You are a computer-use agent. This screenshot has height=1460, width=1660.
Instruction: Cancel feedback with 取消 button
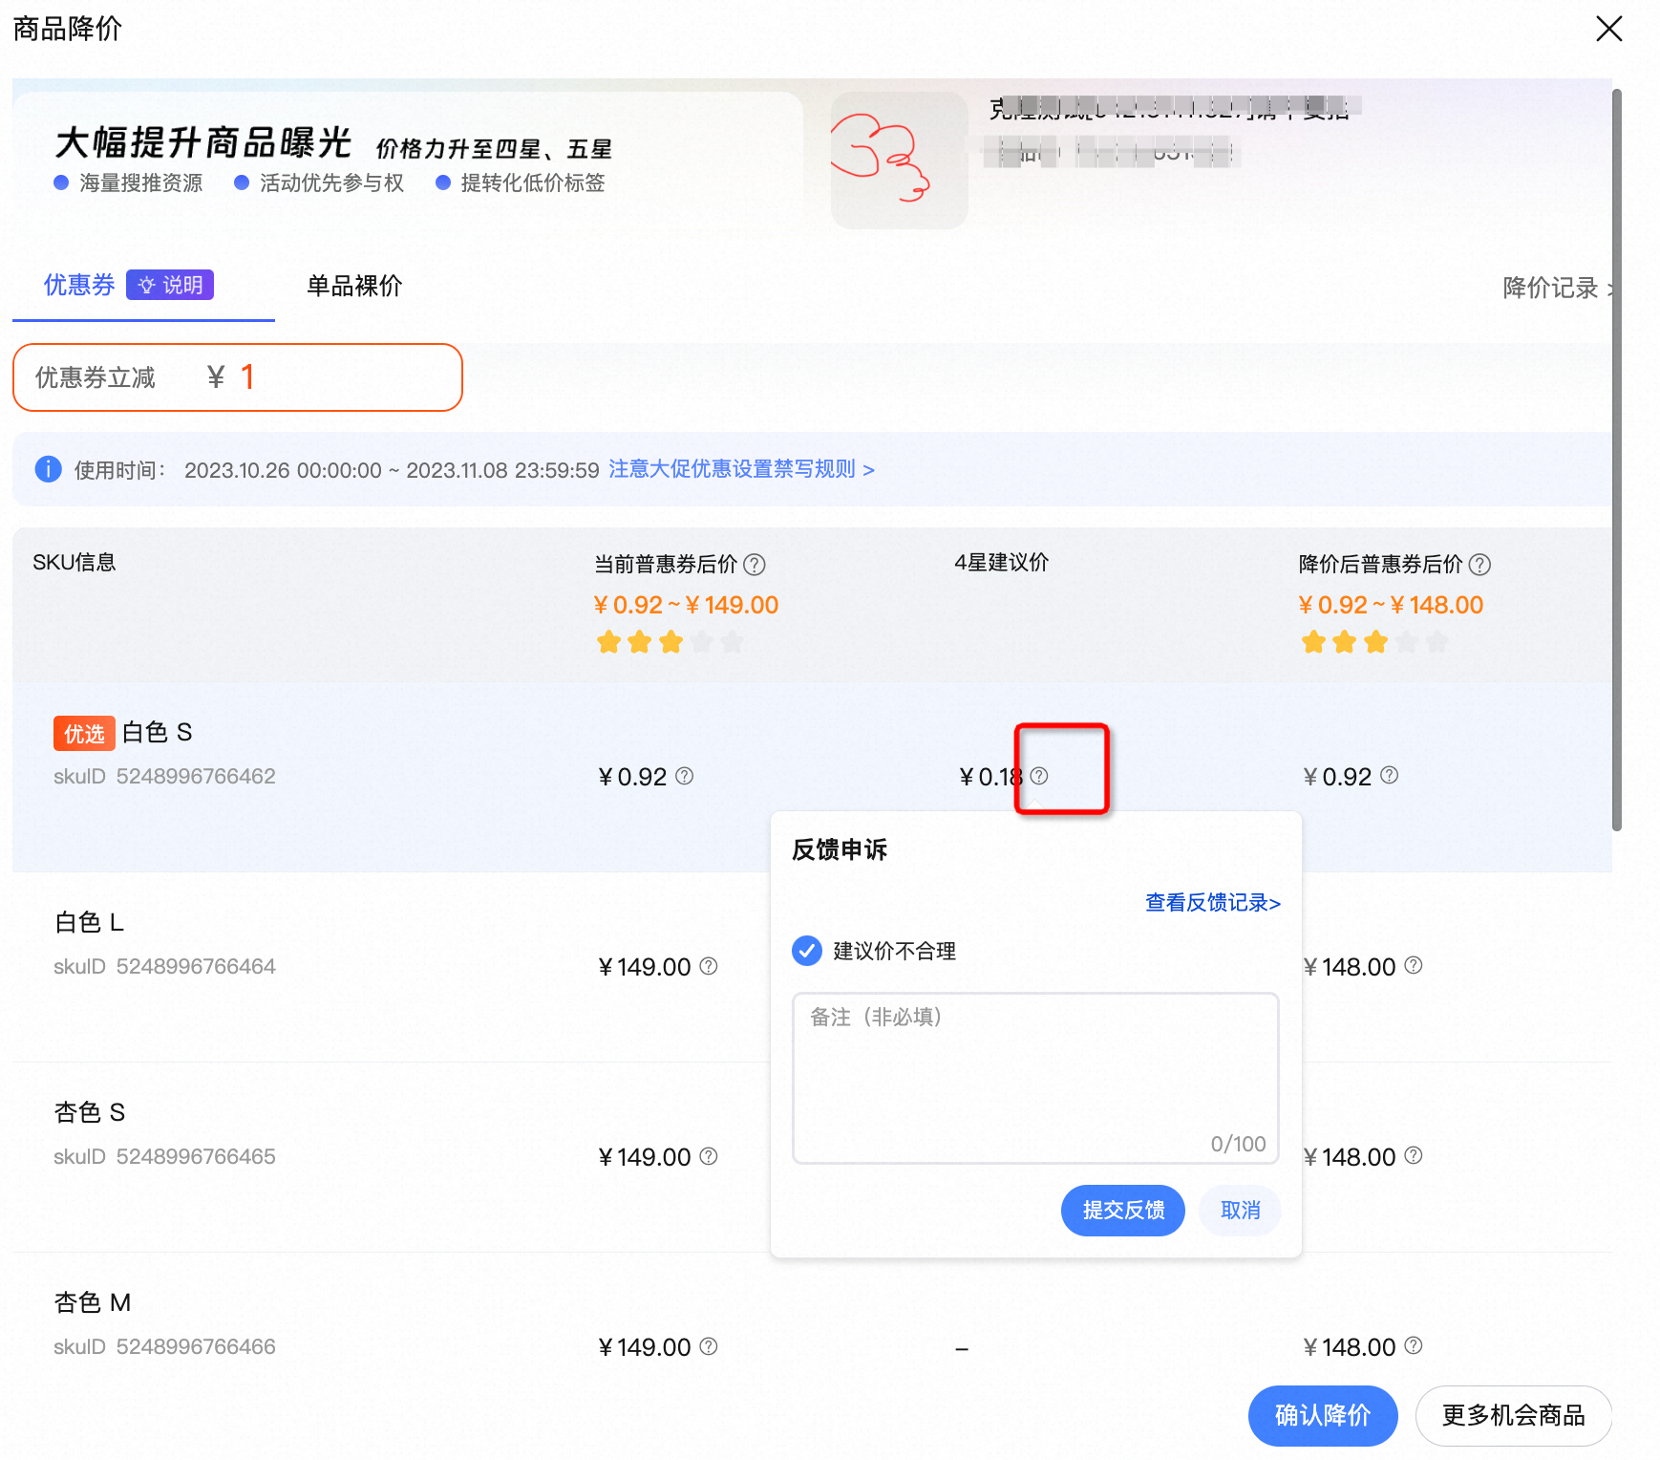pyautogui.click(x=1240, y=1211)
